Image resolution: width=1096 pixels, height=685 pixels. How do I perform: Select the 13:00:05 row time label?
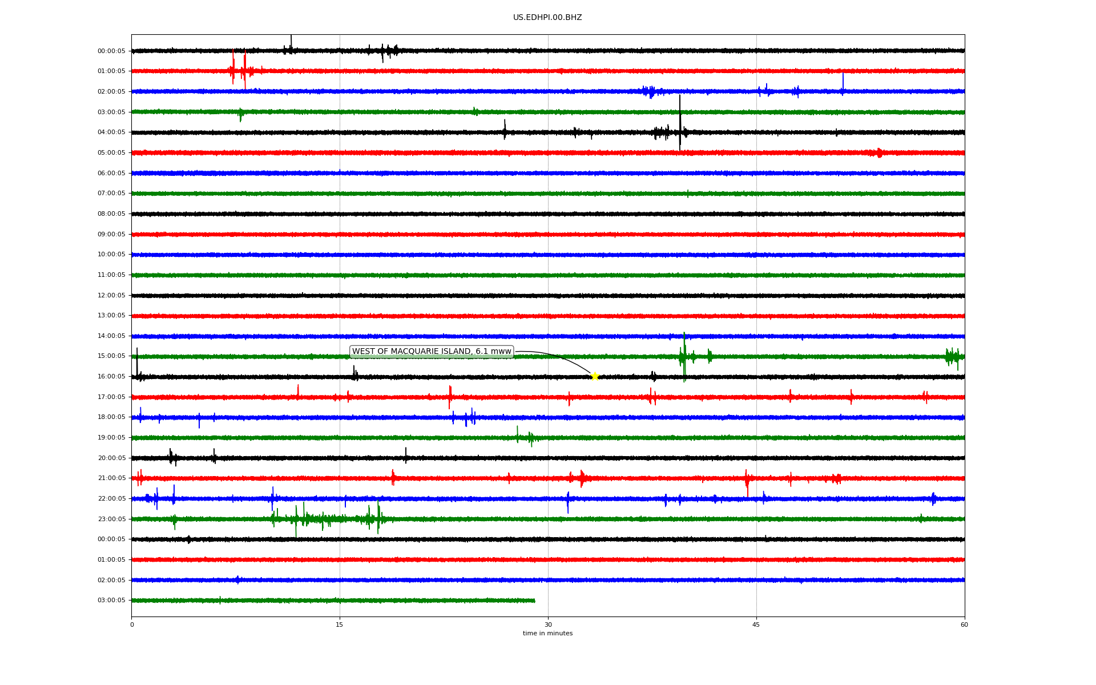[x=111, y=316]
